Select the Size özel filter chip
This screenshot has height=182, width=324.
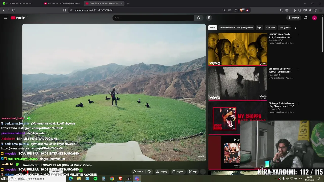point(270,28)
